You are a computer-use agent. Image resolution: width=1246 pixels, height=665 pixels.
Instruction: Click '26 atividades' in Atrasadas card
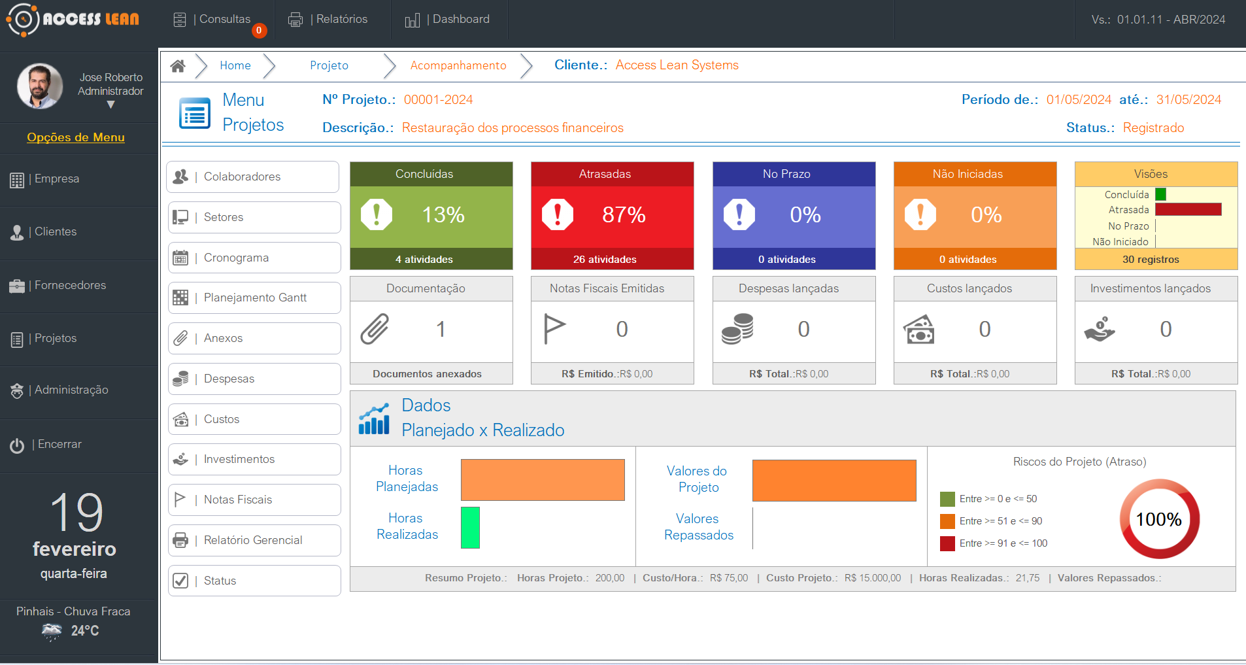pyautogui.click(x=605, y=260)
